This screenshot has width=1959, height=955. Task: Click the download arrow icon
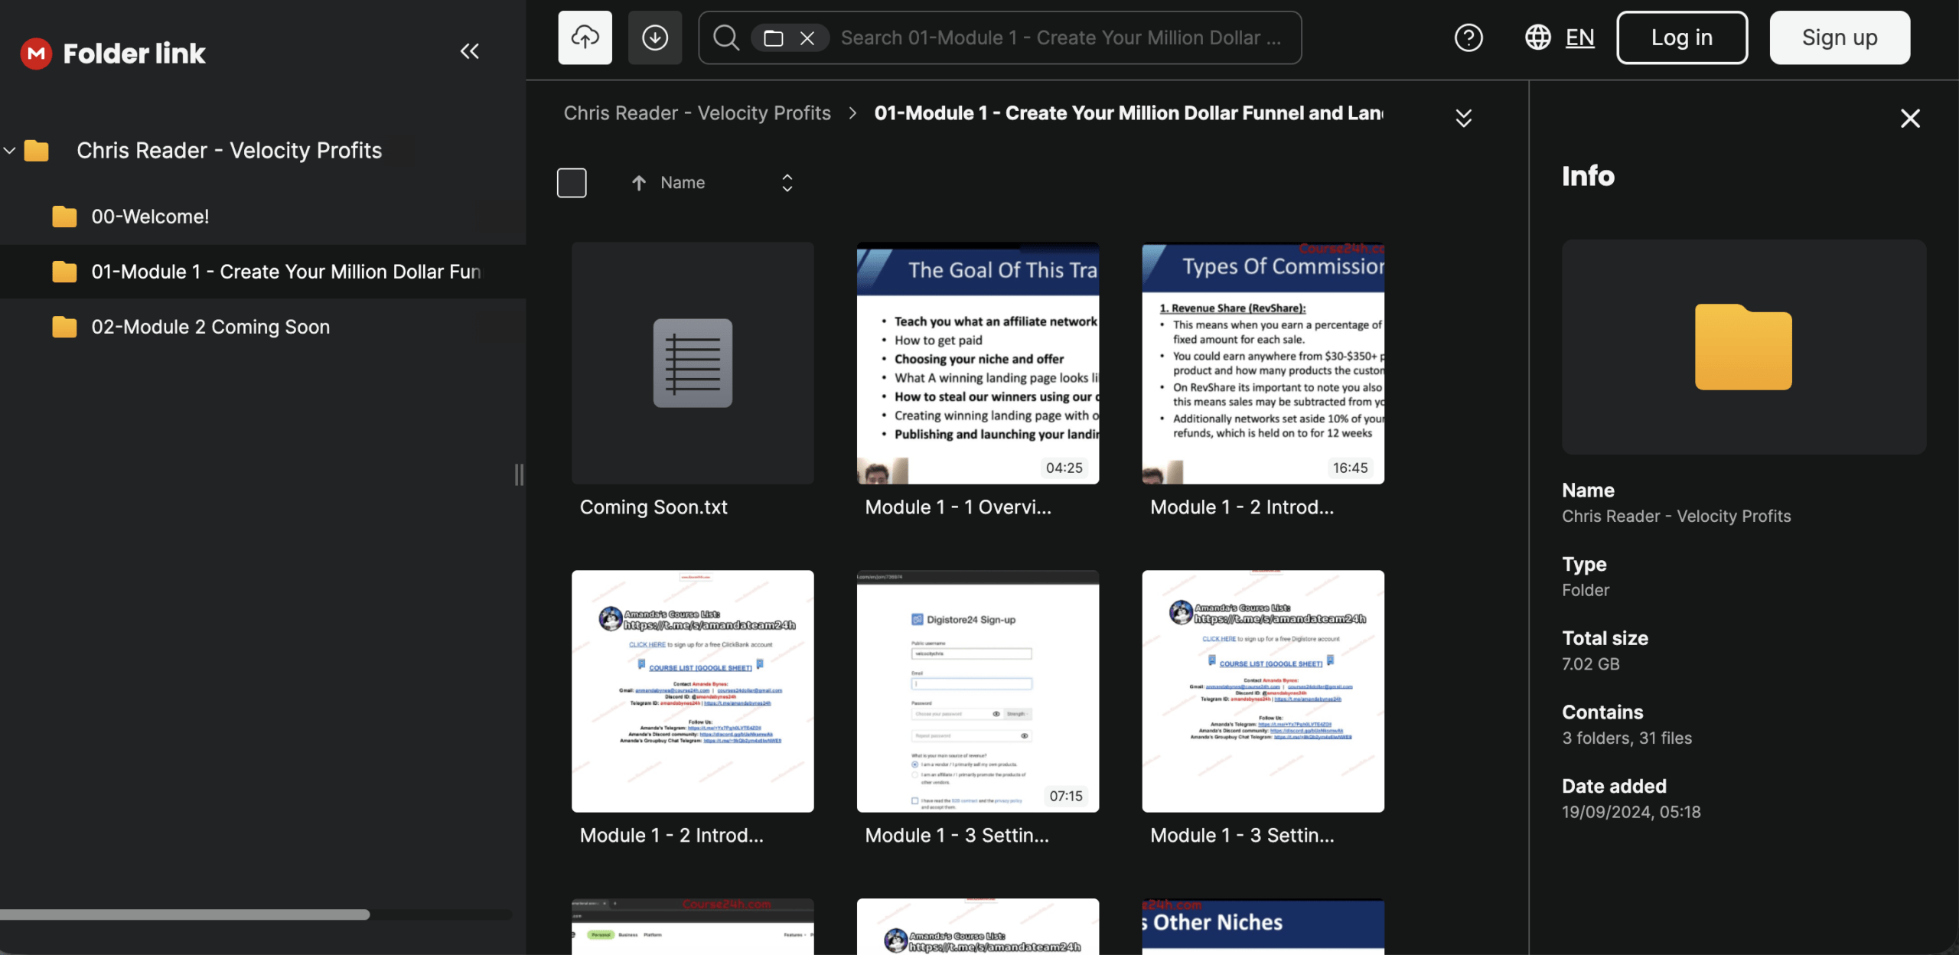click(654, 37)
